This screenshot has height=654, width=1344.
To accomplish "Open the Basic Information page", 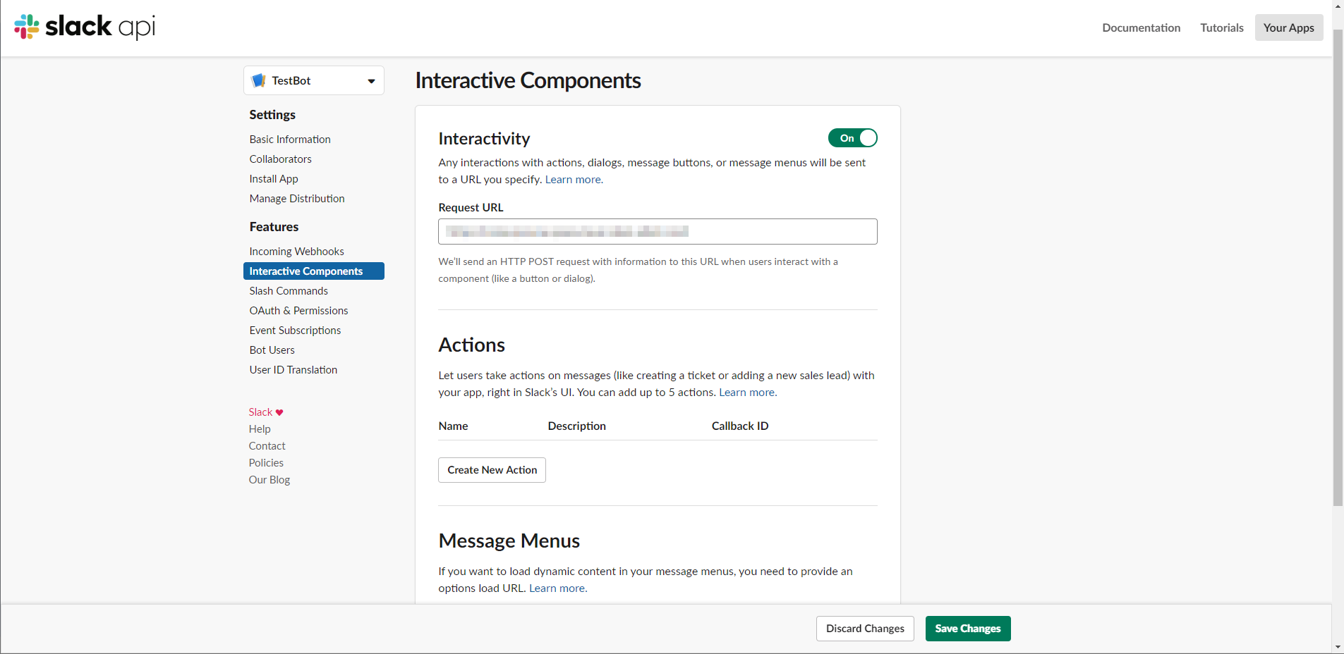I will click(x=289, y=140).
